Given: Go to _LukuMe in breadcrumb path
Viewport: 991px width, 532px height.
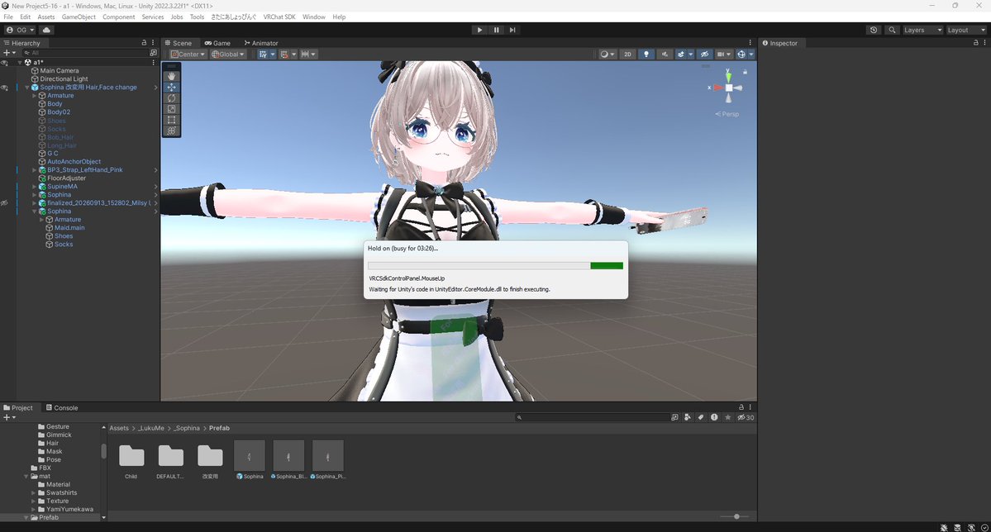Looking at the screenshot, I should [x=152, y=429].
